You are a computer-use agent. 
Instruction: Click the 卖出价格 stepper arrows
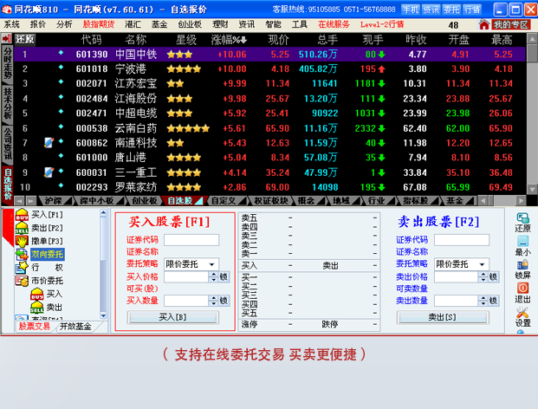[x=483, y=276]
